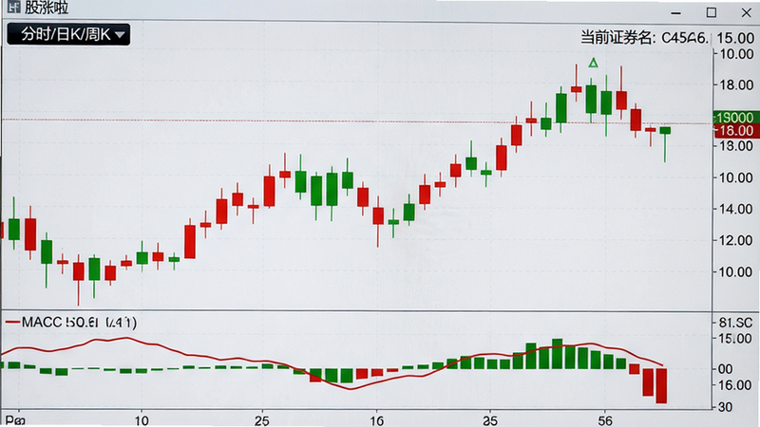Image resolution: width=760 pixels, height=427 pixels.
Task: Click the 10 date label on the time axis
Action: (141, 420)
